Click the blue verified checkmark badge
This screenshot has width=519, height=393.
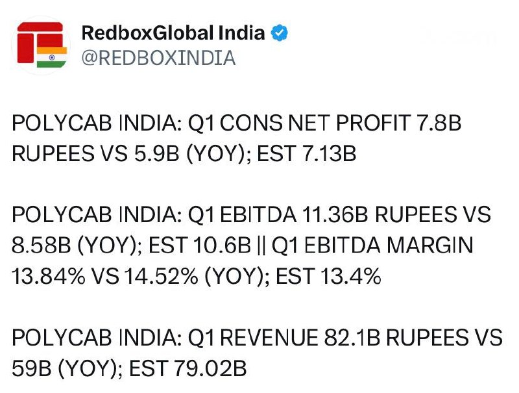280,33
